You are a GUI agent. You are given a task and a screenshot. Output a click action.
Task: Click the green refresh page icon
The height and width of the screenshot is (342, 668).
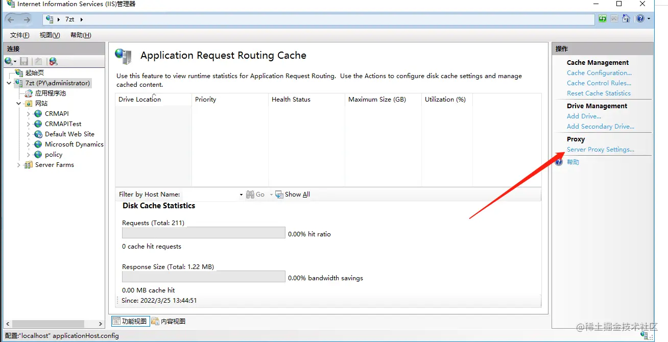[x=603, y=19]
